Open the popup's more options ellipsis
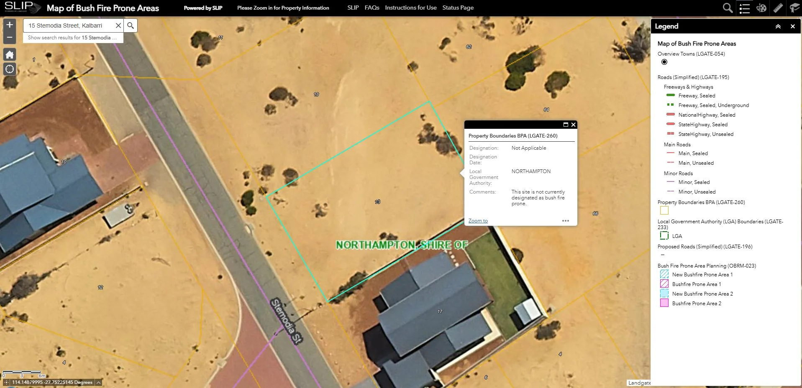 pyautogui.click(x=566, y=220)
